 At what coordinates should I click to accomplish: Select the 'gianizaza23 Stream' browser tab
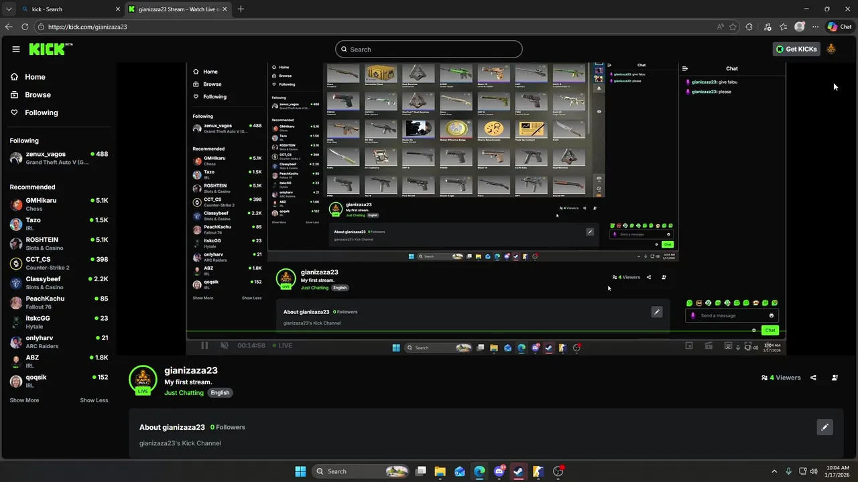pos(178,9)
